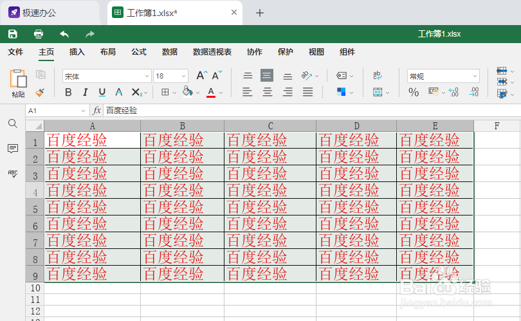Image resolution: width=521 pixels, height=321 pixels.
Task: Run the spell check ABC icon
Action: click(x=13, y=174)
